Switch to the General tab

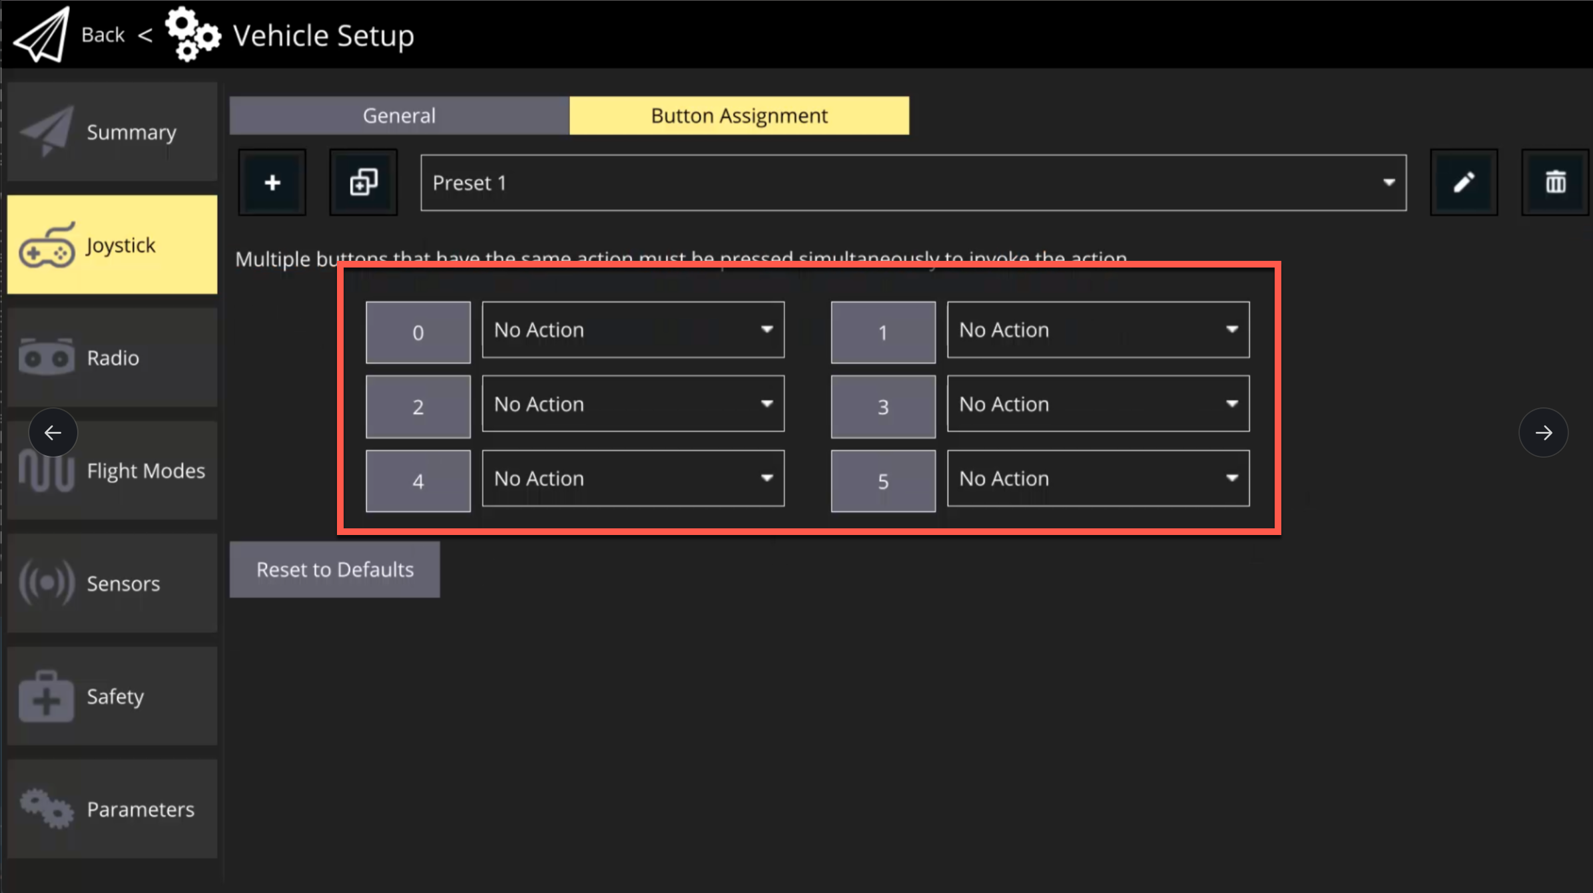(x=399, y=116)
